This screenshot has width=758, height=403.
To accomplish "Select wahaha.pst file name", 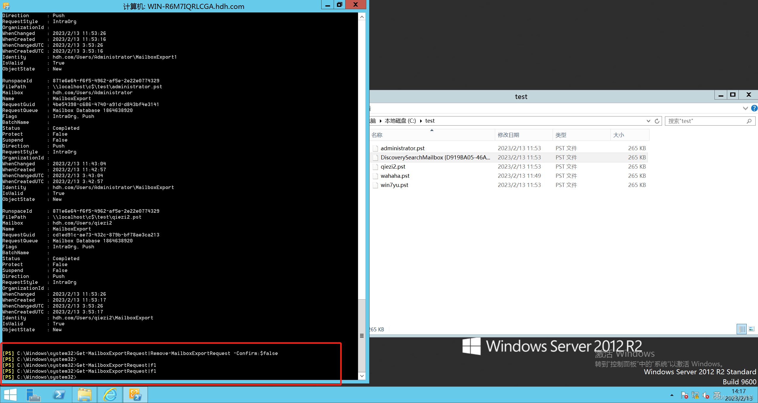I will [x=395, y=176].
